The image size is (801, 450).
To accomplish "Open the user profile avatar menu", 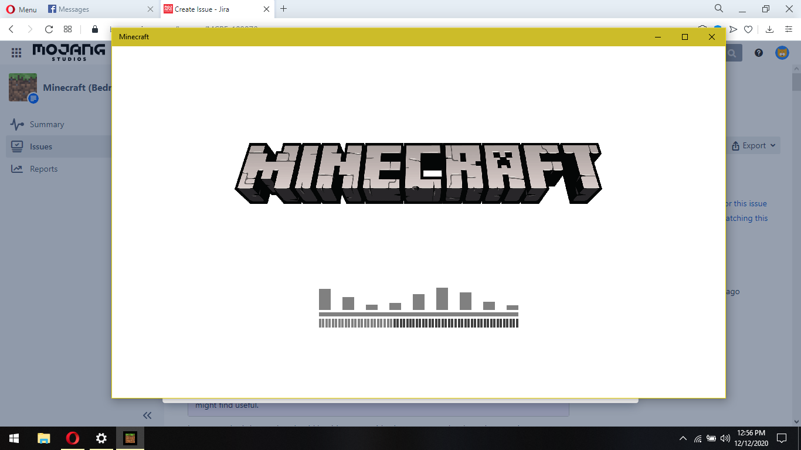I will point(782,53).
